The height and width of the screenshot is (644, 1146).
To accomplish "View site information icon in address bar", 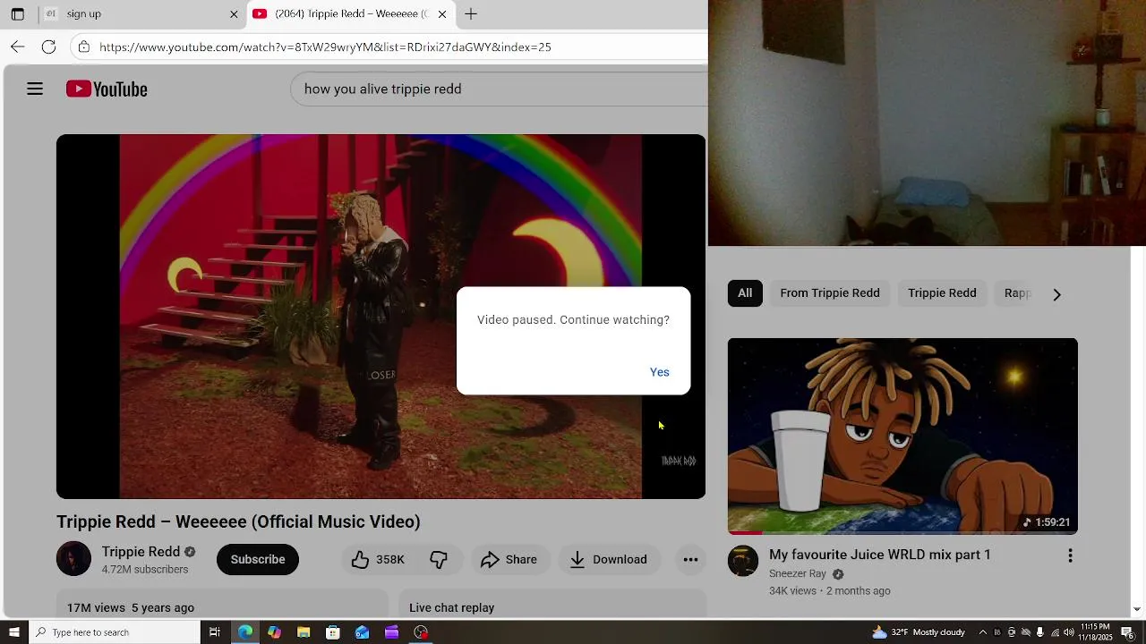I will pos(84,47).
